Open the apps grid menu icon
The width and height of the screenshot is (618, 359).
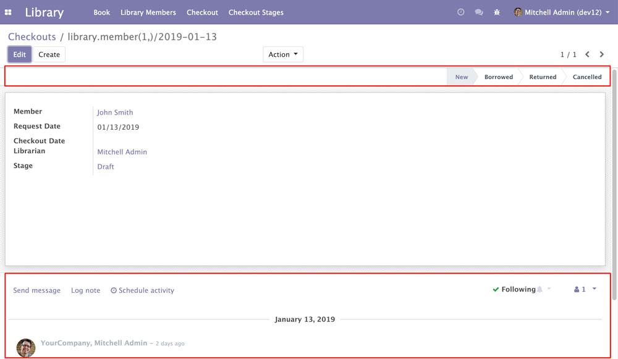8,12
